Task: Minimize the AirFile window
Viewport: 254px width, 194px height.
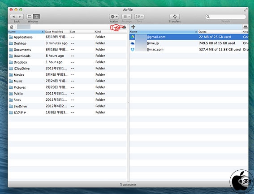Action: click(16, 10)
